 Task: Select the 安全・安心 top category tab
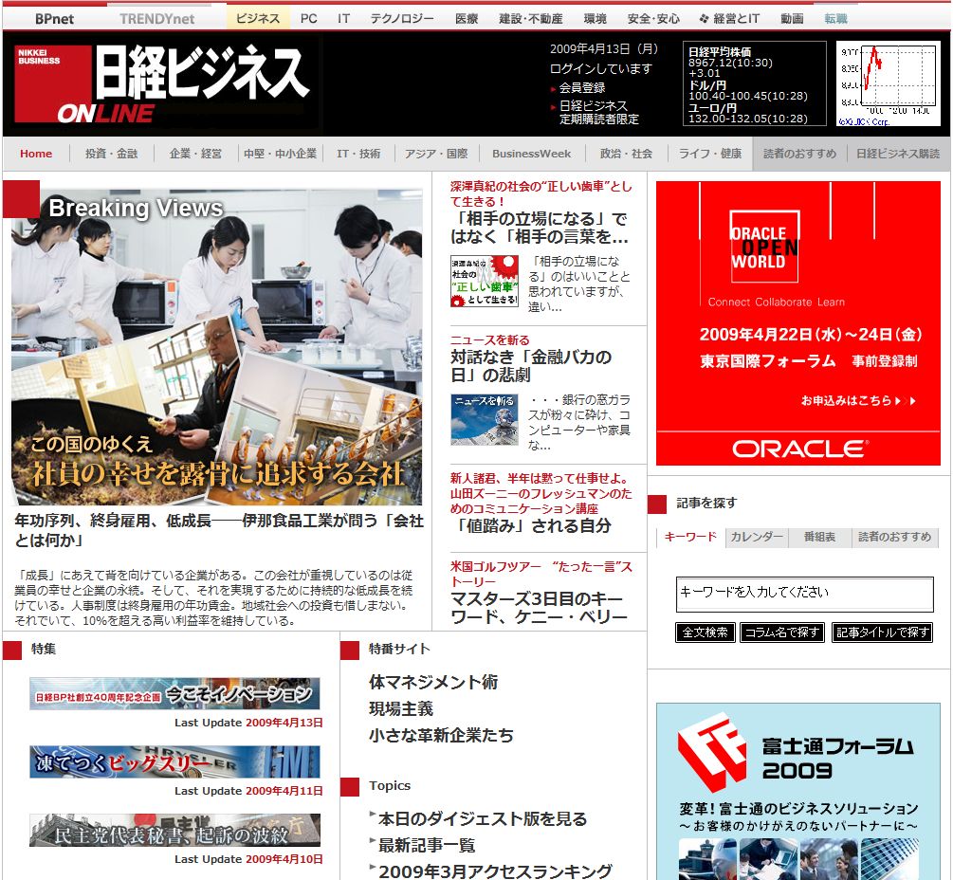pyautogui.click(x=653, y=19)
